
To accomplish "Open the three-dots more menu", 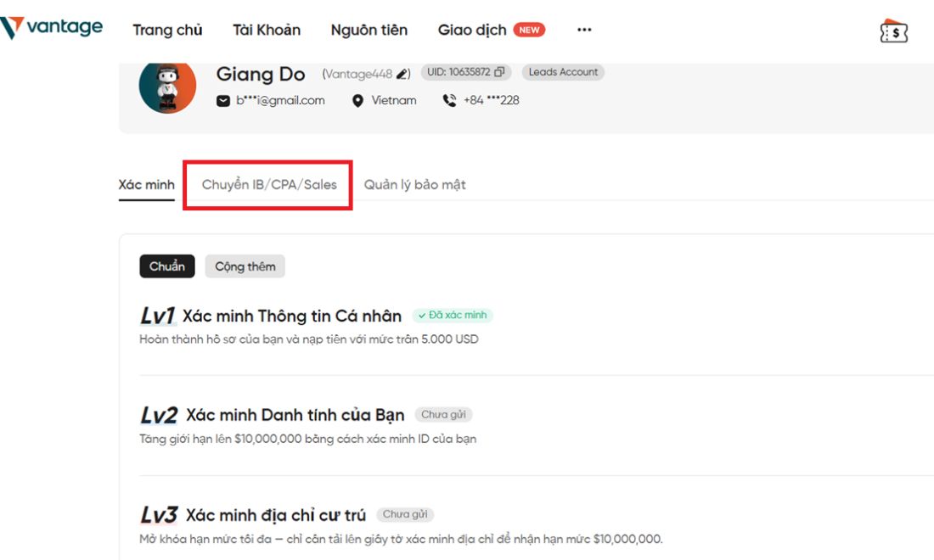I will (584, 30).
